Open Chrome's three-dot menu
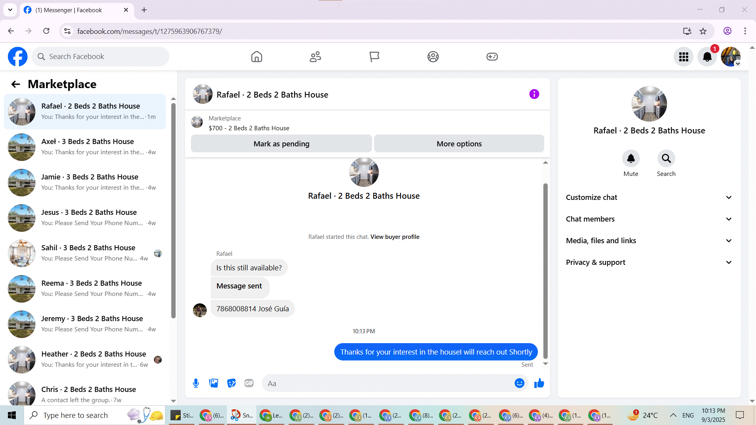This screenshot has width=756, height=425. tap(745, 31)
